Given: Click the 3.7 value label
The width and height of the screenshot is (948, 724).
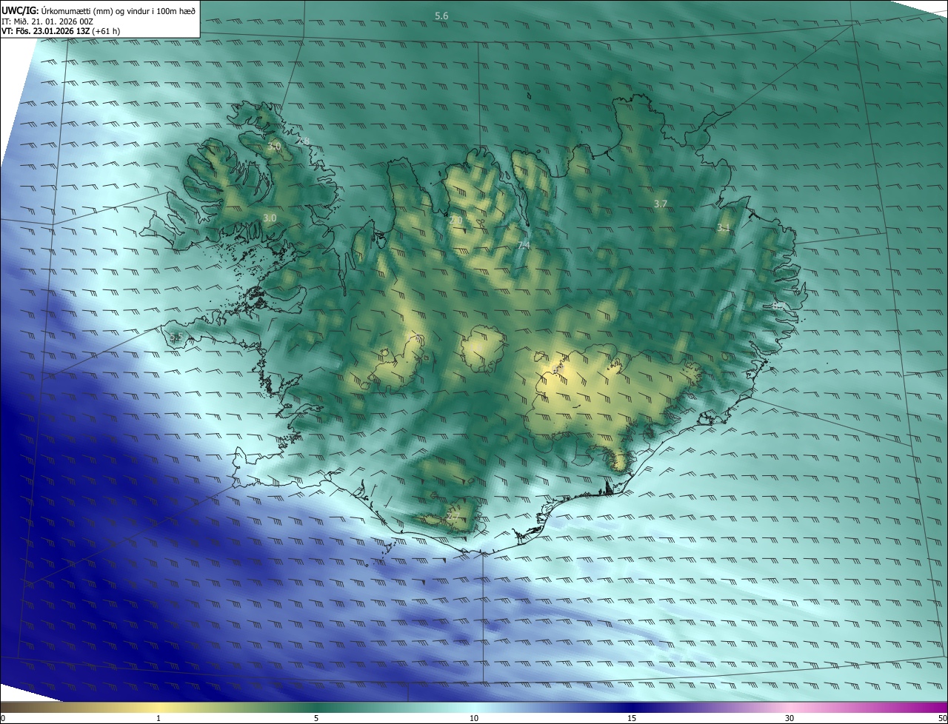Looking at the screenshot, I should point(661,204).
